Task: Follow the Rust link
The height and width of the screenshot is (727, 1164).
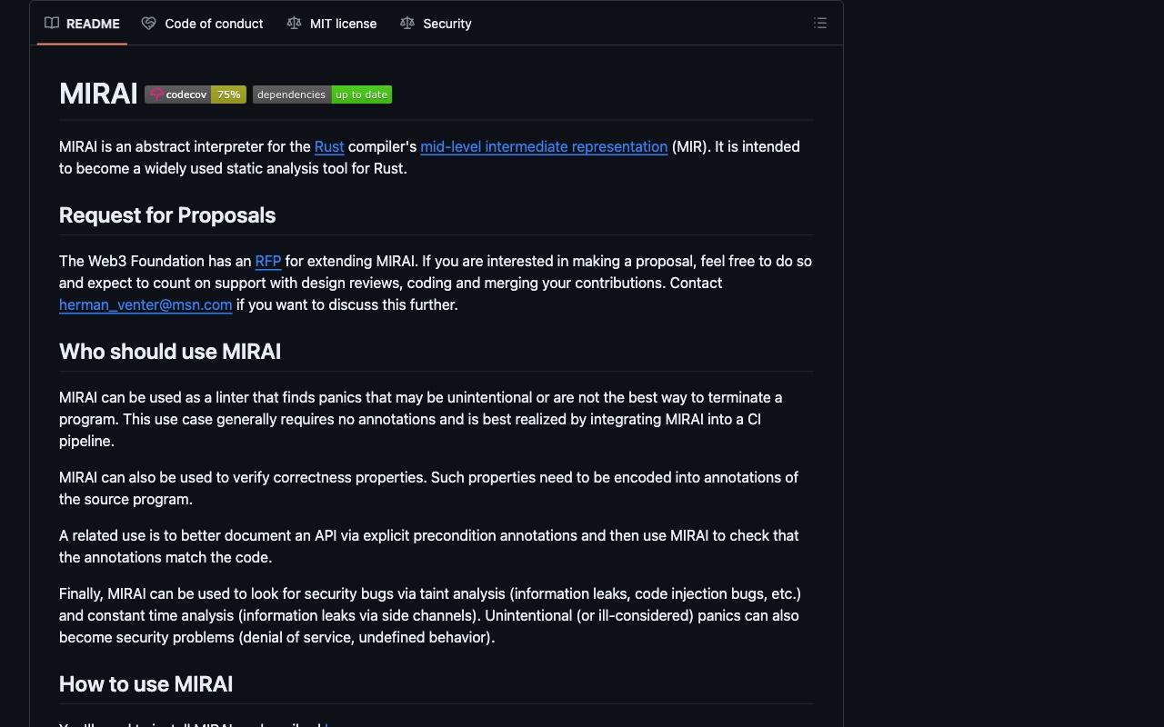Action: coord(329,146)
